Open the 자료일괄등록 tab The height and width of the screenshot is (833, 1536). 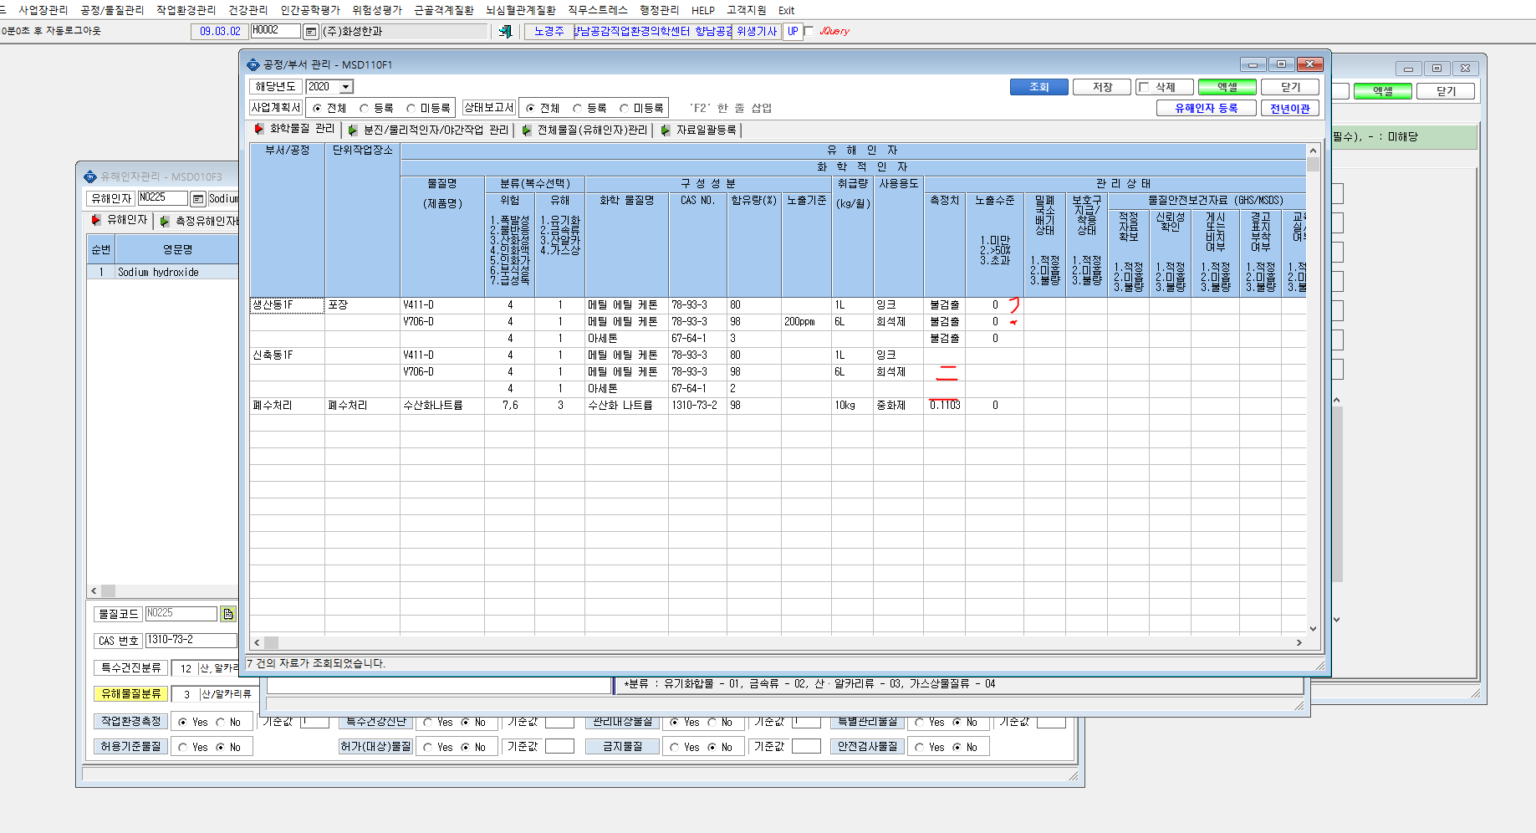[699, 130]
